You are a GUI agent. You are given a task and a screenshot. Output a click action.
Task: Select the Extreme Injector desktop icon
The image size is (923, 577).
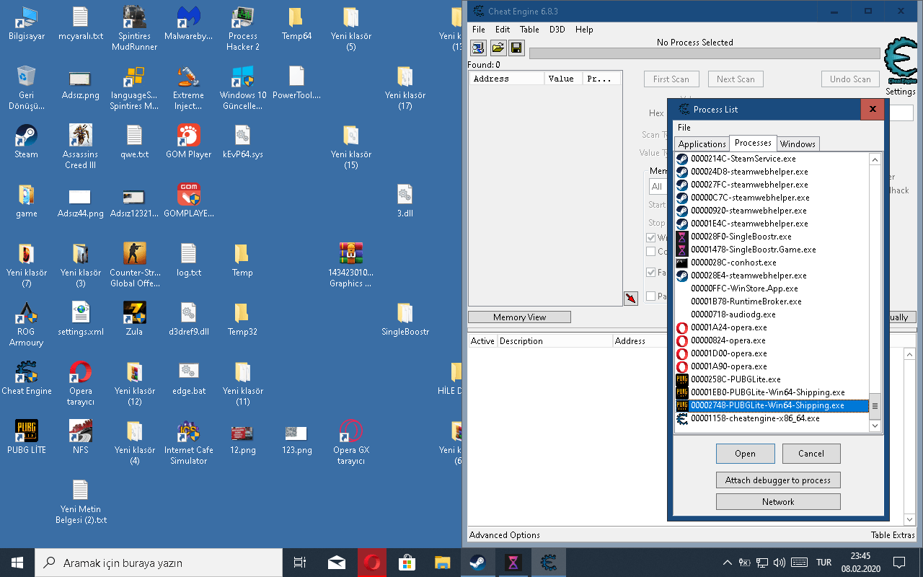pos(188,88)
